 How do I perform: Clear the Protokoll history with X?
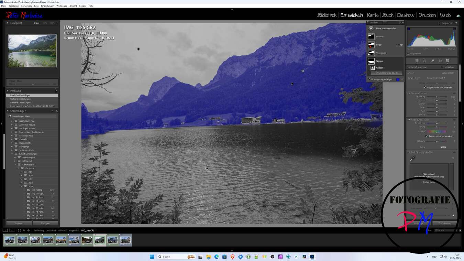point(56,91)
